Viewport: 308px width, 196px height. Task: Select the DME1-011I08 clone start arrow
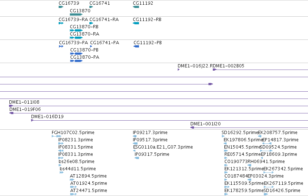pos(11,106)
